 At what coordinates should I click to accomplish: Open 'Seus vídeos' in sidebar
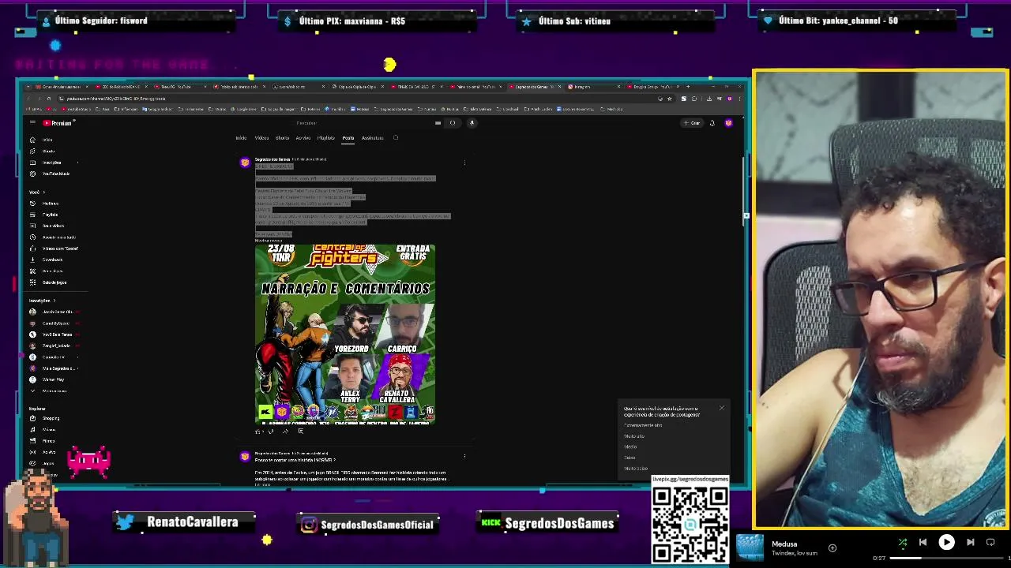53,226
